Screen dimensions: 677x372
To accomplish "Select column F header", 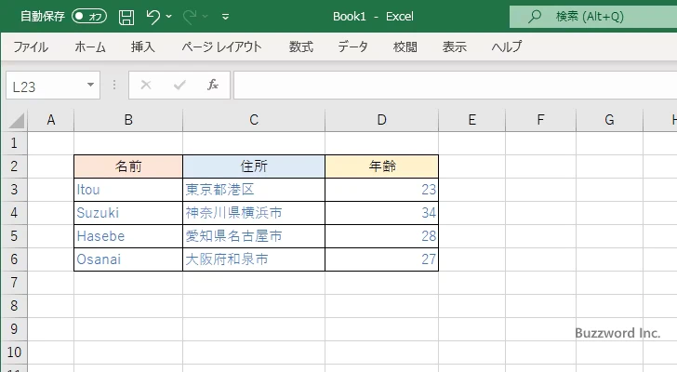I will (x=540, y=120).
